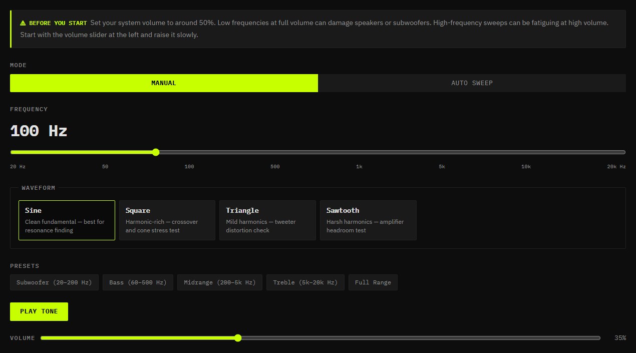636x353 pixels.
Task: Select the Sine waveform option
Action: pos(67,220)
